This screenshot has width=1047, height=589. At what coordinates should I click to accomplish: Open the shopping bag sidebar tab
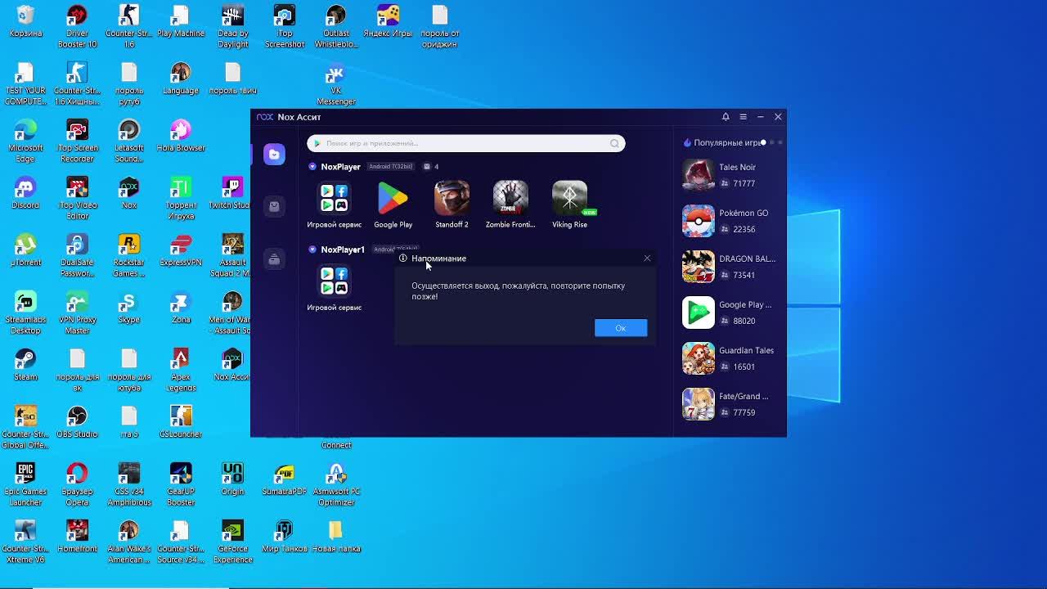point(274,206)
